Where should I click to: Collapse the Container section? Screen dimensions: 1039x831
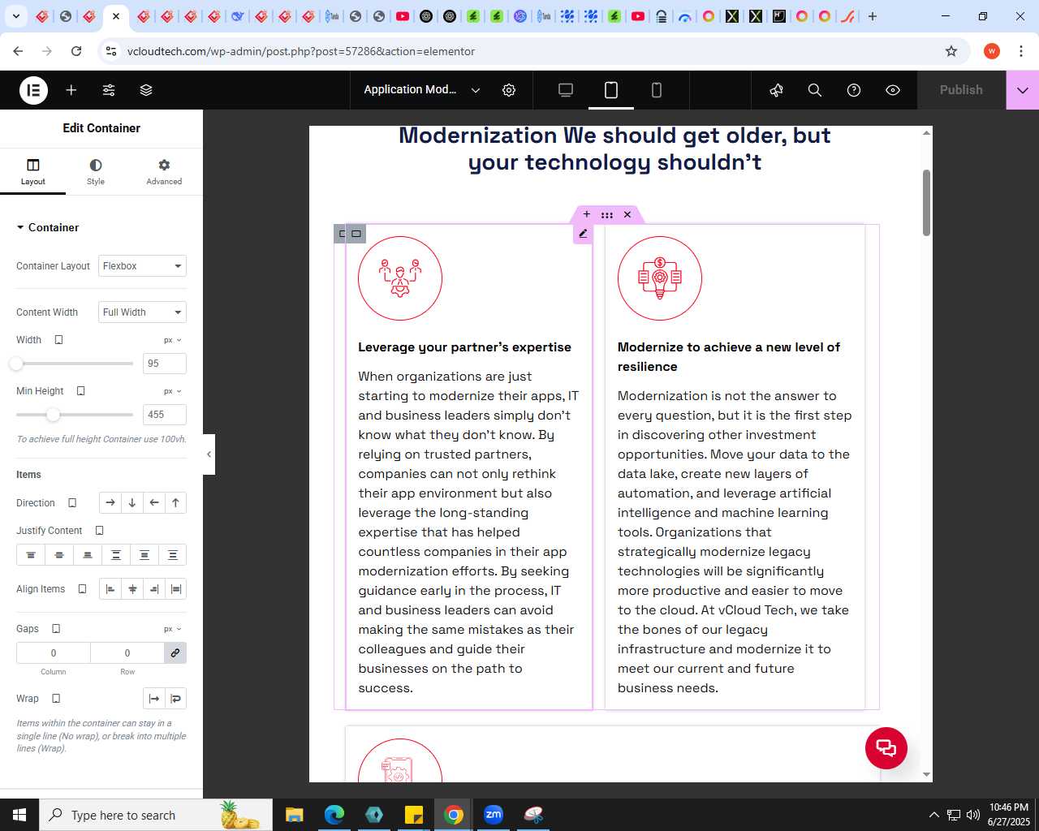[x=48, y=227]
